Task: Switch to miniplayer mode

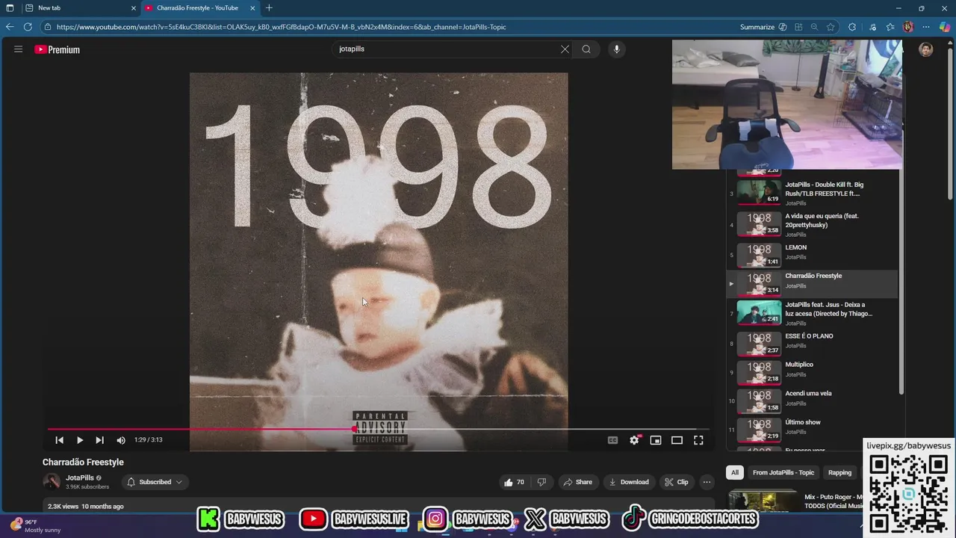Action: coord(656,440)
